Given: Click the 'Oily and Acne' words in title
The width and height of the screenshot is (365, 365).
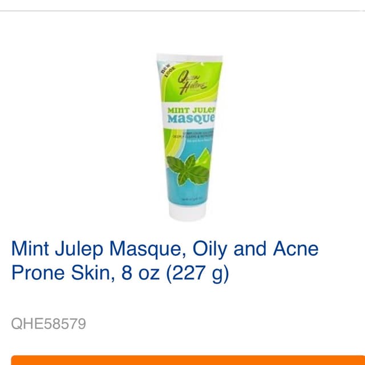Looking at the screenshot, I should pos(255,249).
